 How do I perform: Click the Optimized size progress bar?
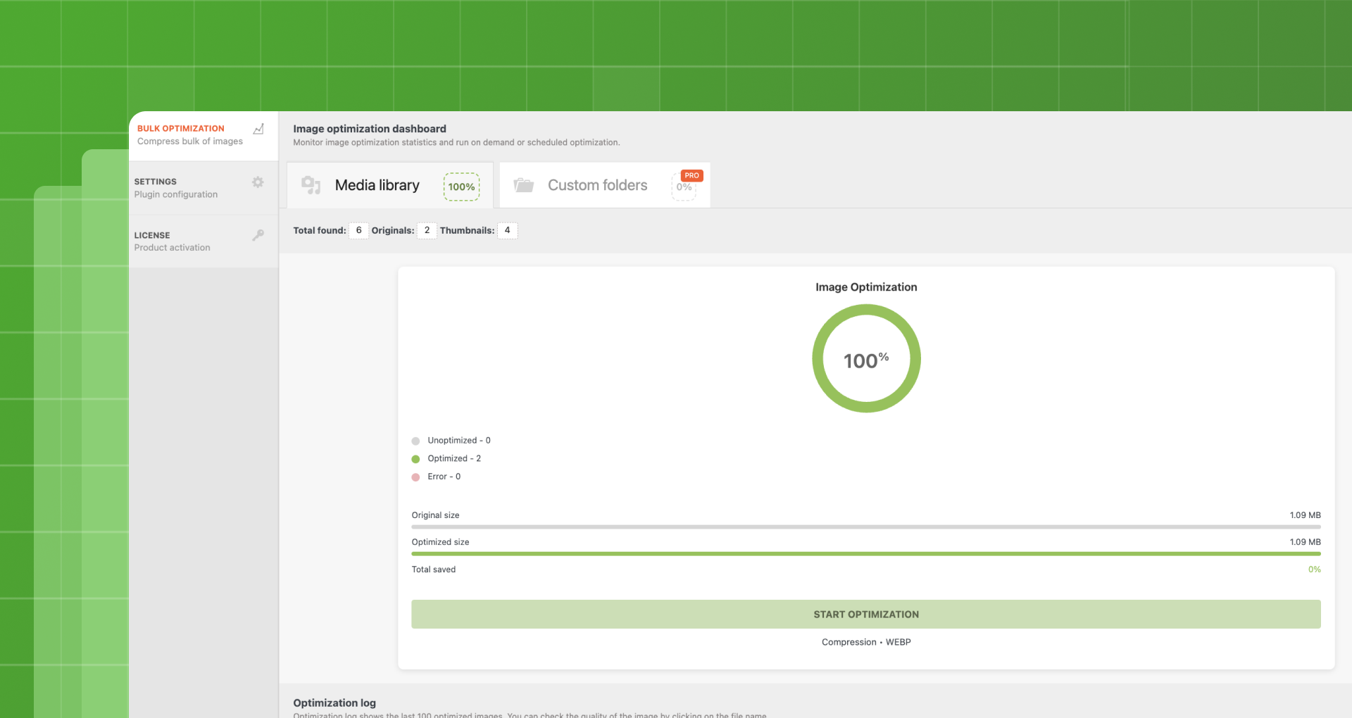[x=866, y=554]
